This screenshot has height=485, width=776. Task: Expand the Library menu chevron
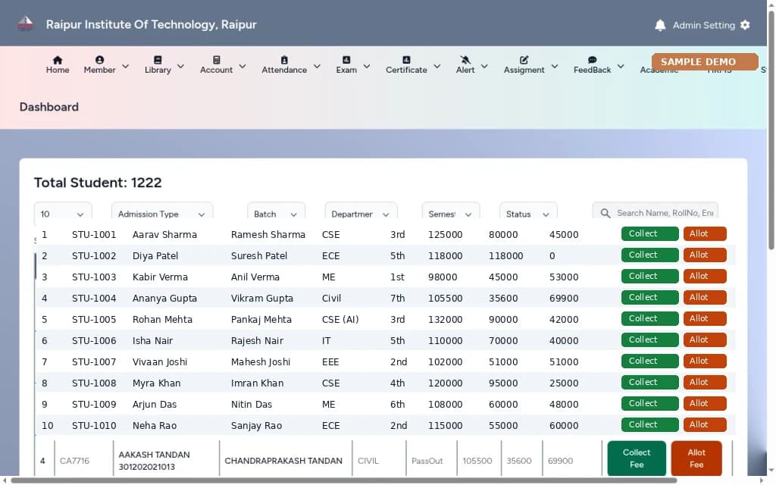180,66
